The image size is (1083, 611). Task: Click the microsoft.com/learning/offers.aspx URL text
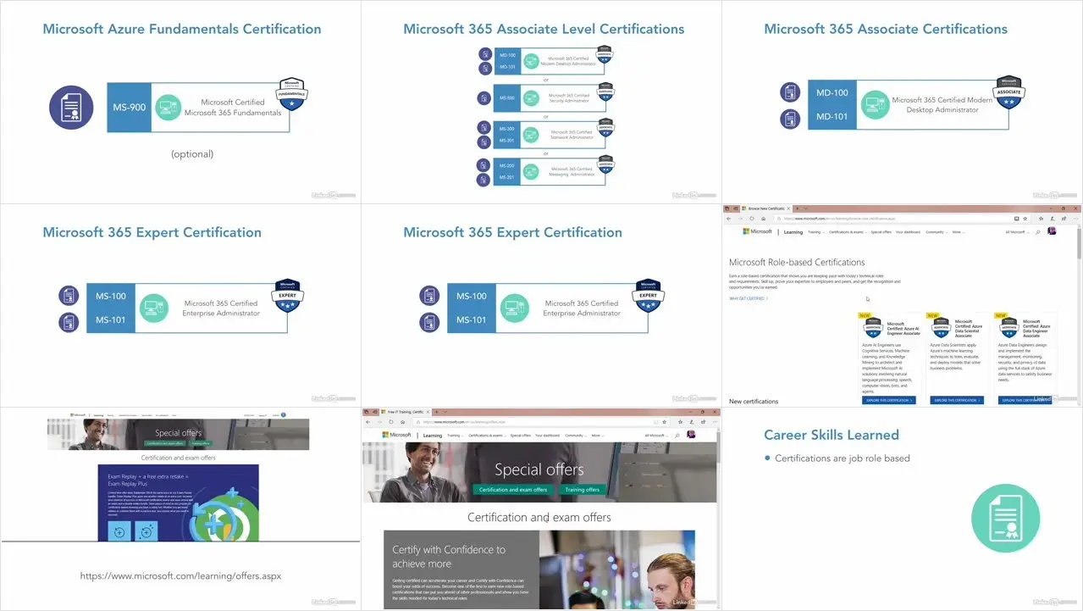180,575
